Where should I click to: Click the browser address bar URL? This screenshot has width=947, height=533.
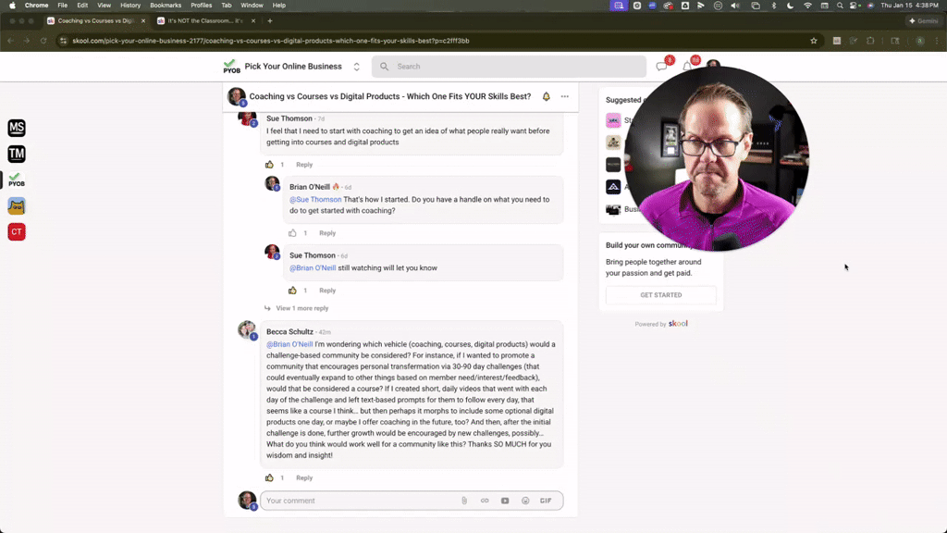pos(271,41)
